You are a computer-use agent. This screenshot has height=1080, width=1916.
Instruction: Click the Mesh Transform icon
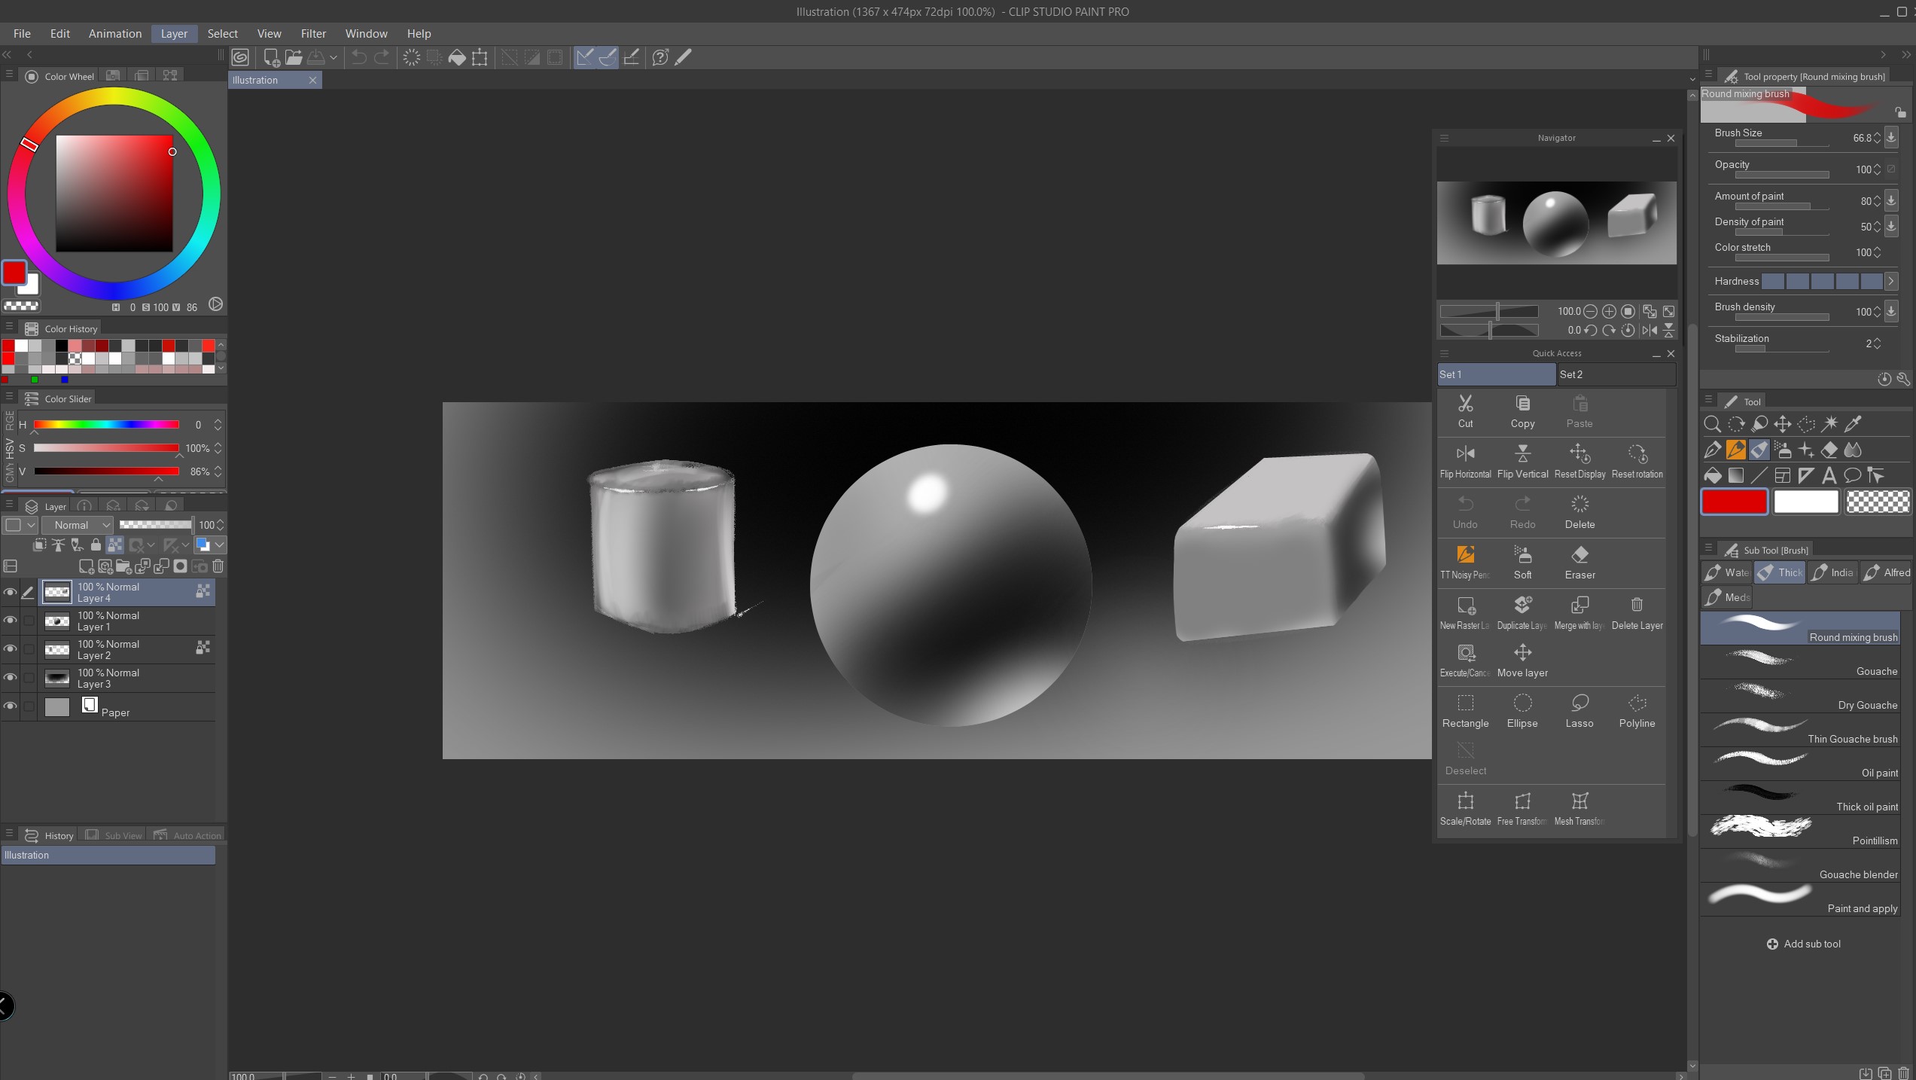point(1579,807)
